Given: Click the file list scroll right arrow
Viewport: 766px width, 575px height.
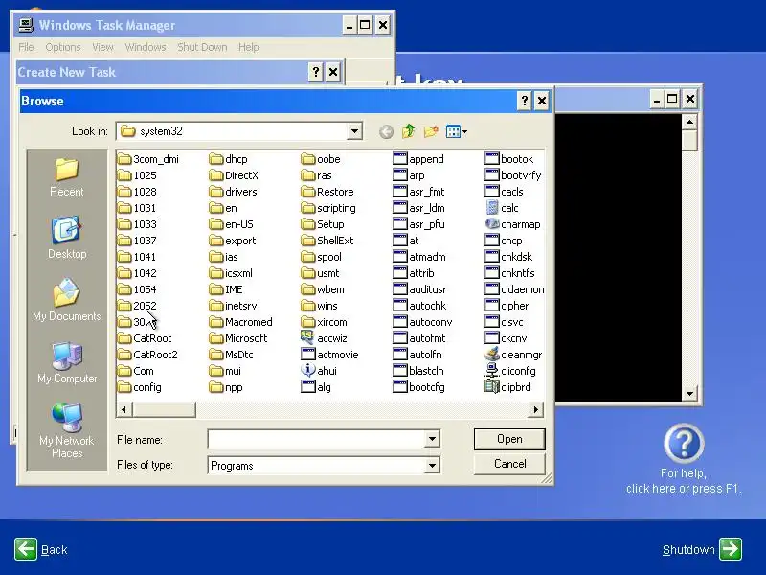Looking at the screenshot, I should (x=536, y=409).
